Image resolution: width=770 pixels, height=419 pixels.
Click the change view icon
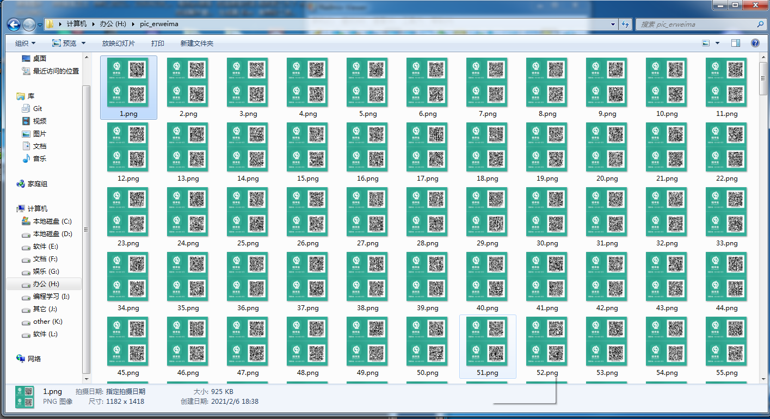tap(706, 43)
